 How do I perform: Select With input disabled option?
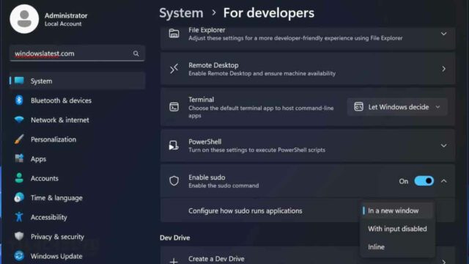click(x=397, y=229)
